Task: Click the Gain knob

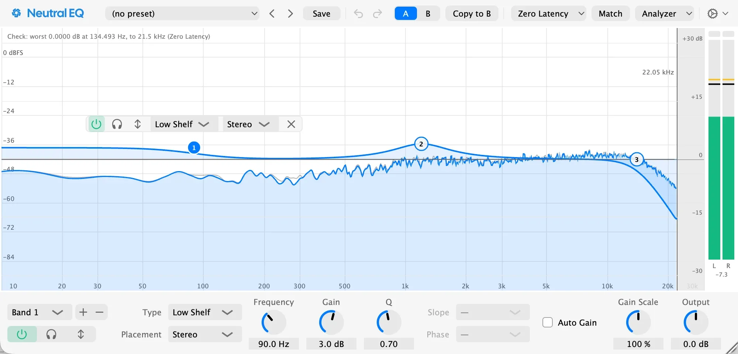Action: tap(331, 322)
